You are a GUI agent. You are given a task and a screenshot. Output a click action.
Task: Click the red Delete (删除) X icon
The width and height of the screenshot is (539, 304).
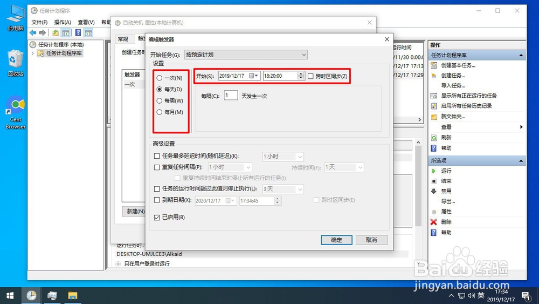(x=434, y=222)
